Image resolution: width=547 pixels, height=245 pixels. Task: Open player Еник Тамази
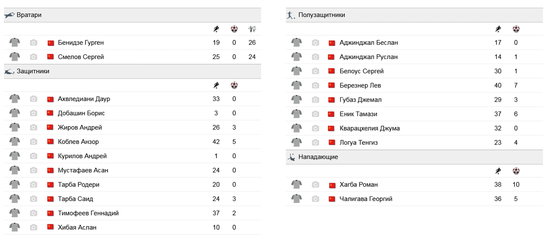(x=359, y=114)
